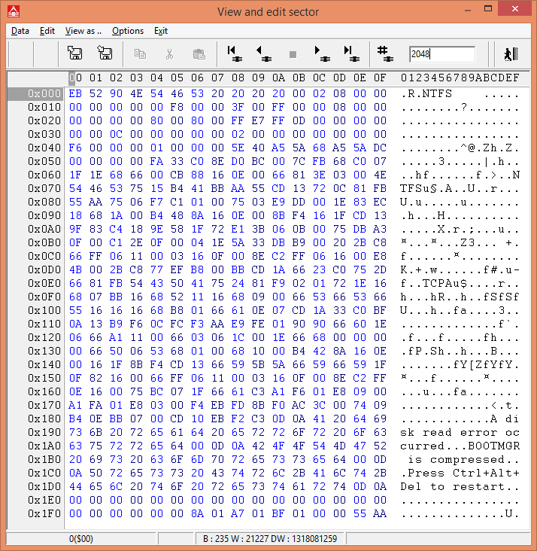Select offset label 0x100
Image resolution: width=537 pixels, height=551 pixels.
point(44,310)
